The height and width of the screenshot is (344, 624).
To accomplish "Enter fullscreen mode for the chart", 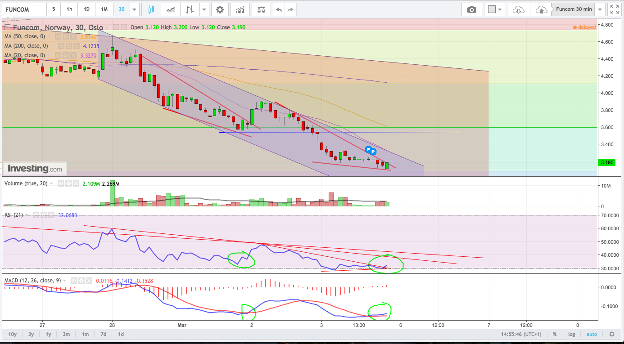I will coord(614,9).
